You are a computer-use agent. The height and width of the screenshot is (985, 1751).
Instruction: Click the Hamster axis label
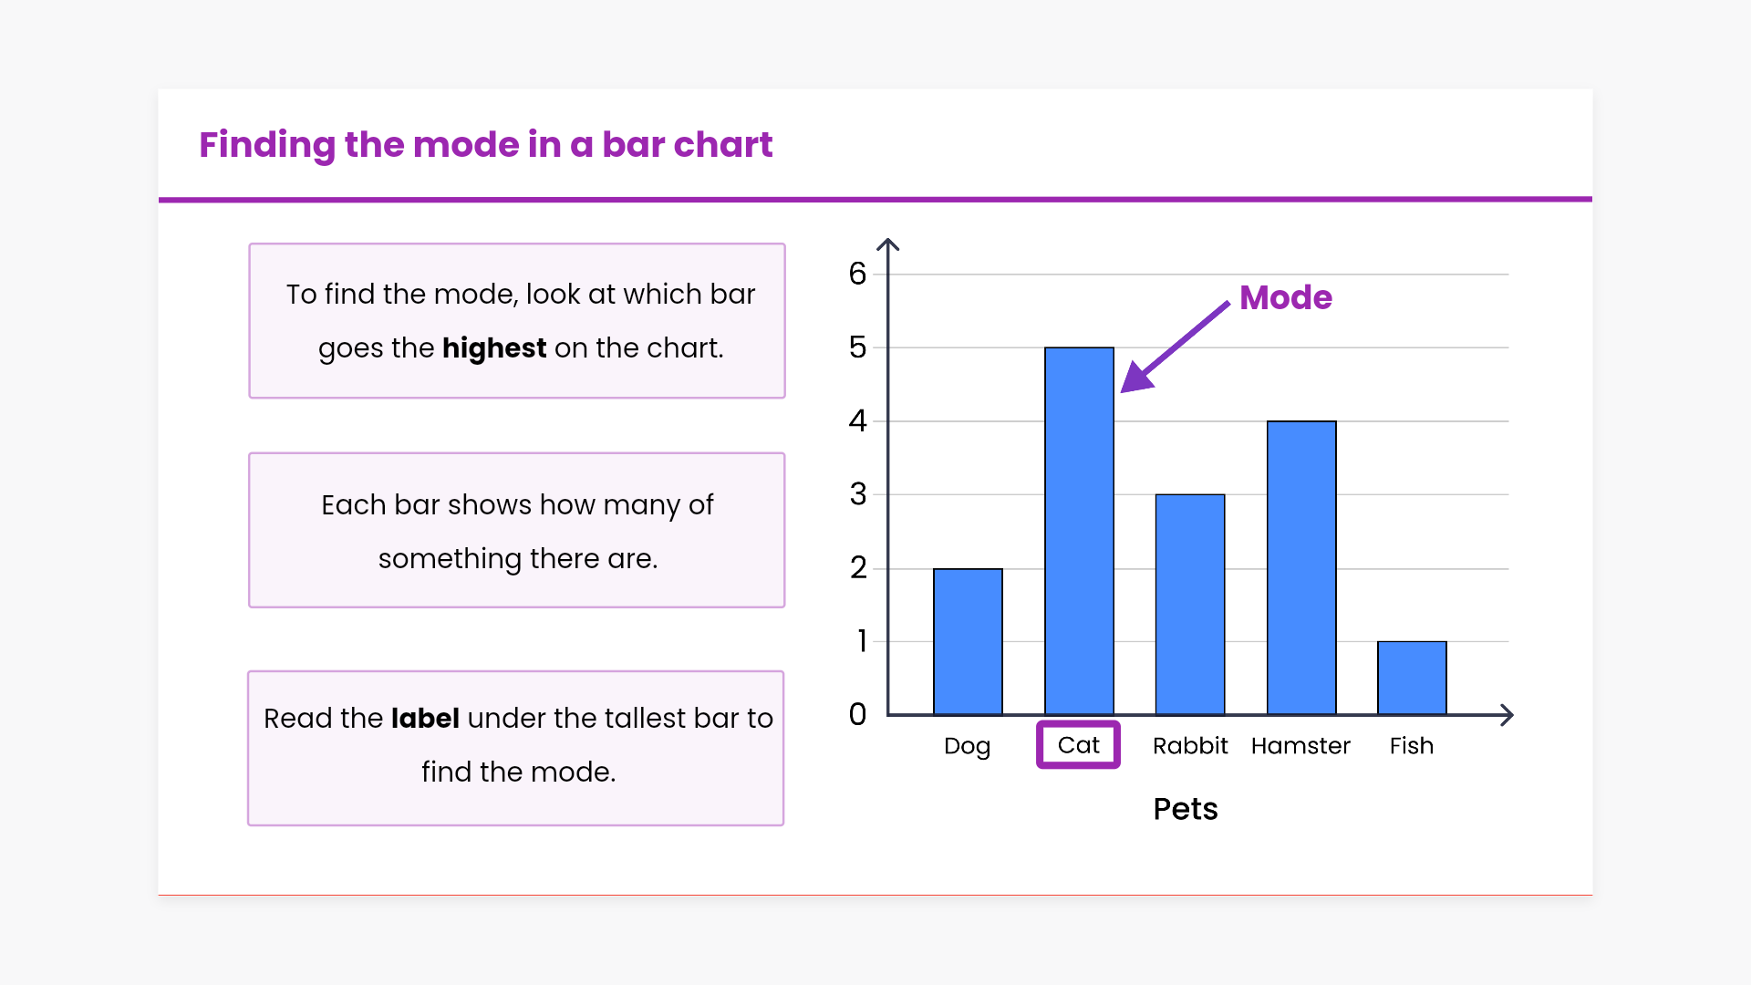click(x=1300, y=746)
